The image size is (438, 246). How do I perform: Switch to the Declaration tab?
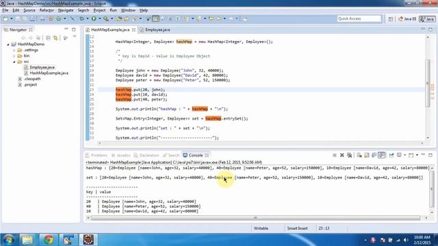coord(146,155)
